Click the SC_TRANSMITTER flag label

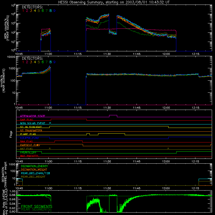click(31, 131)
